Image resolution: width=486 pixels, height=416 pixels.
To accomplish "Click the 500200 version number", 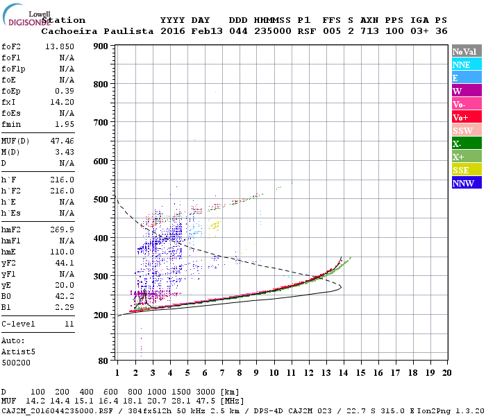I will coord(16,363).
